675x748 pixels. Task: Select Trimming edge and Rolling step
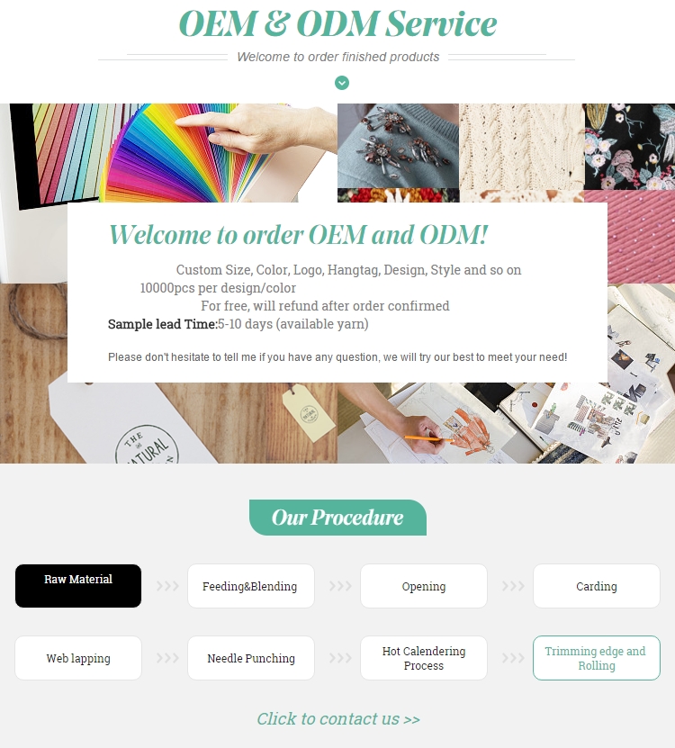click(x=597, y=658)
